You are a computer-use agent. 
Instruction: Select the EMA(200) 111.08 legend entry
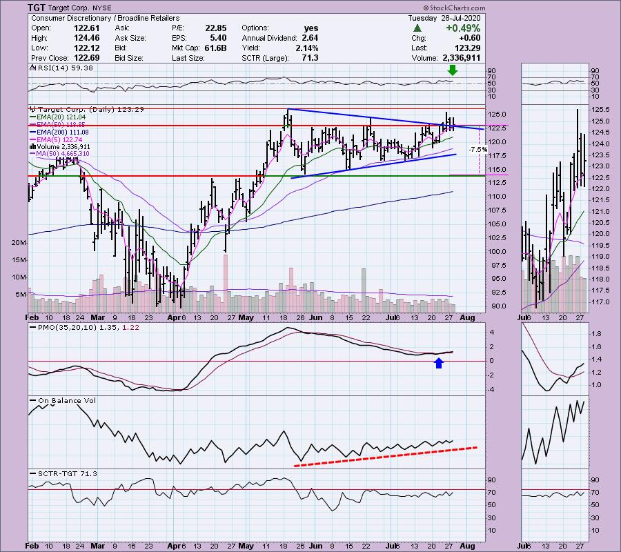point(59,132)
